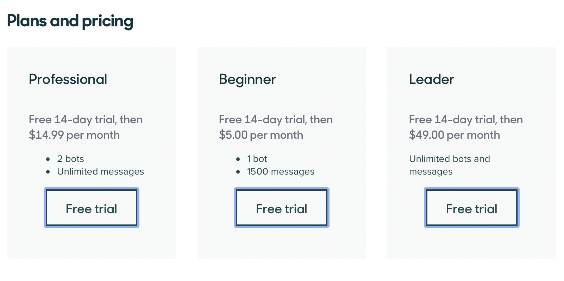Click the Plans and pricing title
564x281 pixels.
[70, 21]
